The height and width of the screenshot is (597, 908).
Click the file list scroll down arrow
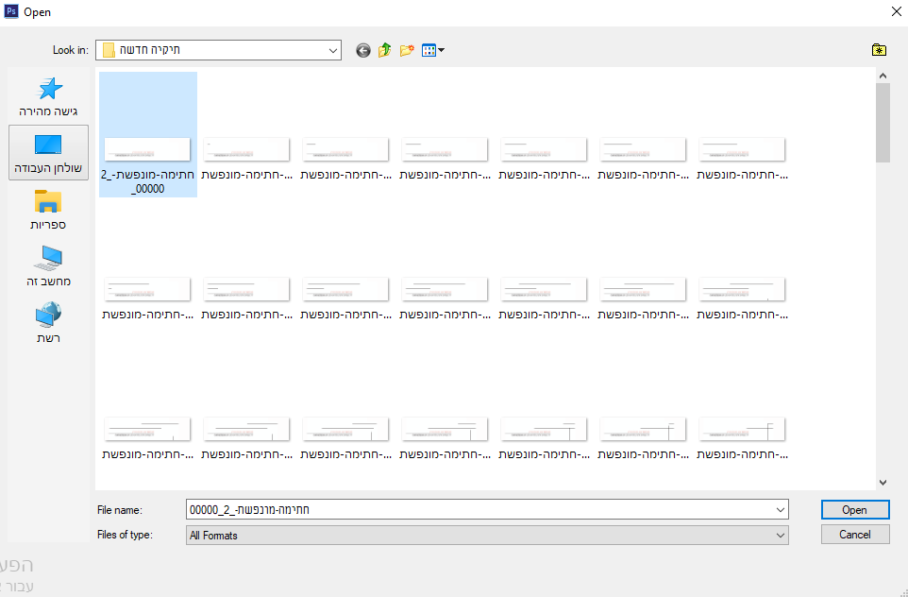883,483
